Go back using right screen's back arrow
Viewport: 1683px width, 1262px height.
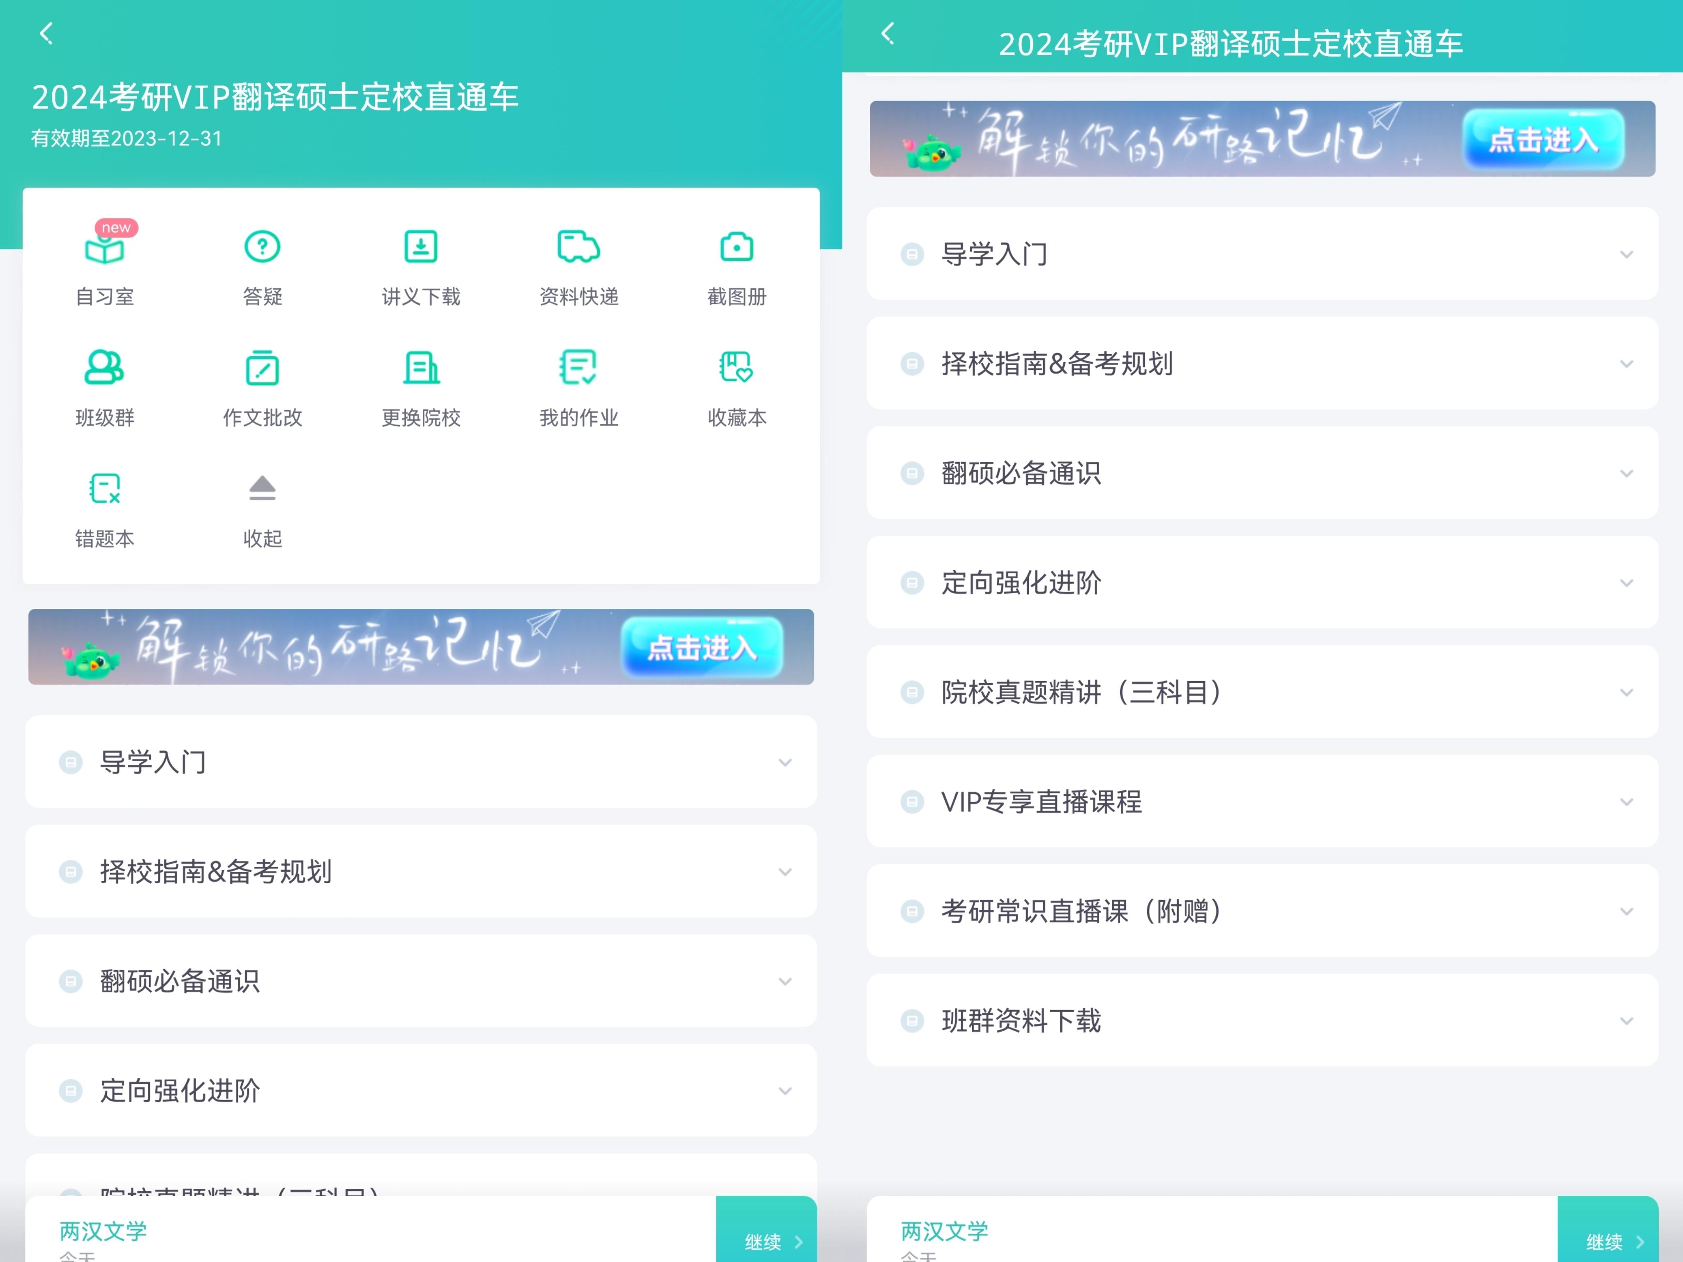point(887,33)
